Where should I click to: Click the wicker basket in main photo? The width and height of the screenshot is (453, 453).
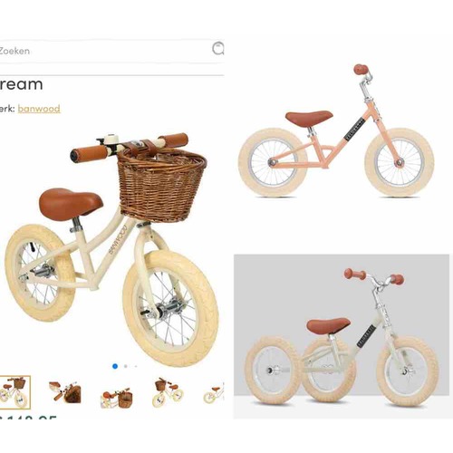[x=162, y=185]
